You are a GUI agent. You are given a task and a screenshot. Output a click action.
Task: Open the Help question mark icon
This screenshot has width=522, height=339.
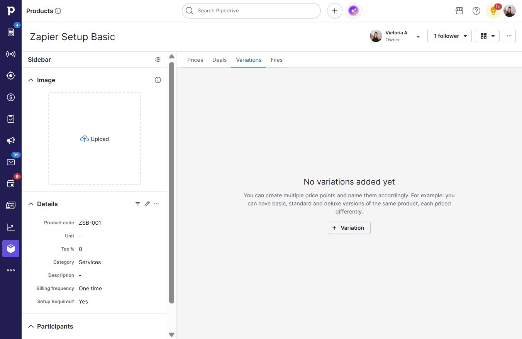tap(476, 11)
